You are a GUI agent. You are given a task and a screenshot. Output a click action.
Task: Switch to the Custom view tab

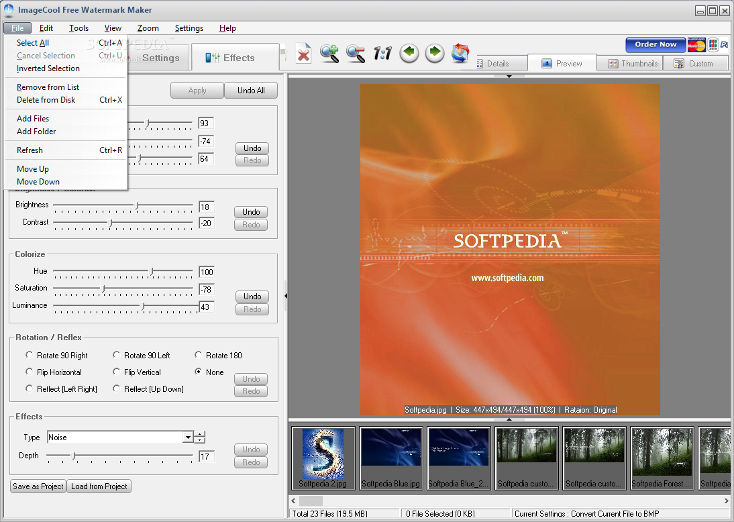pos(696,64)
